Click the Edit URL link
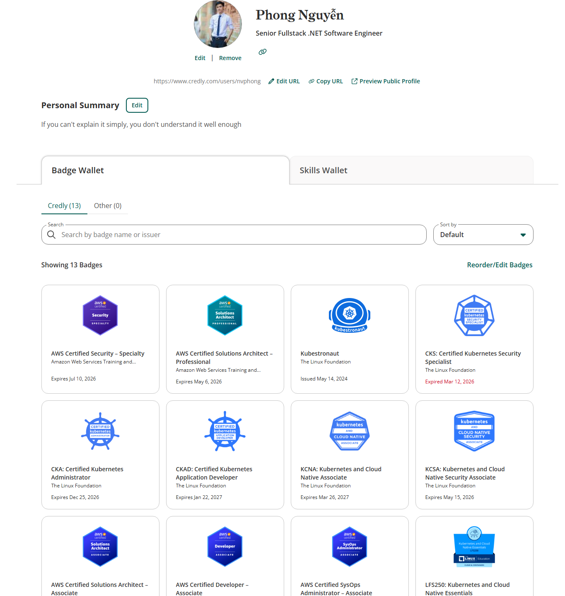This screenshot has width=565, height=596. (284, 81)
